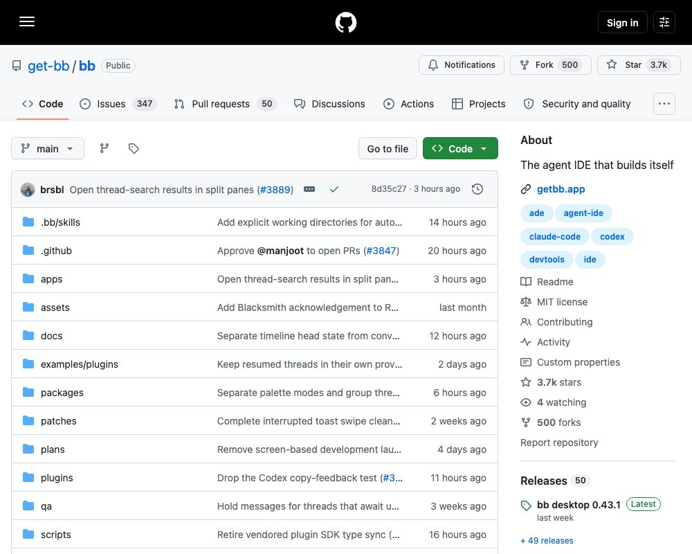This screenshot has height=554, width=692.
Task: Open pull request #3889 link
Action: [x=275, y=190]
